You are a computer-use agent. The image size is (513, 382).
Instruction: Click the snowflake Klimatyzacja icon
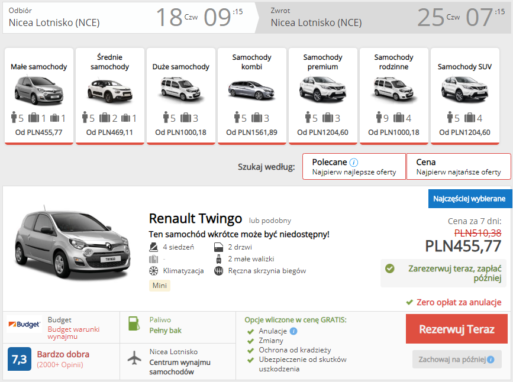(153, 271)
